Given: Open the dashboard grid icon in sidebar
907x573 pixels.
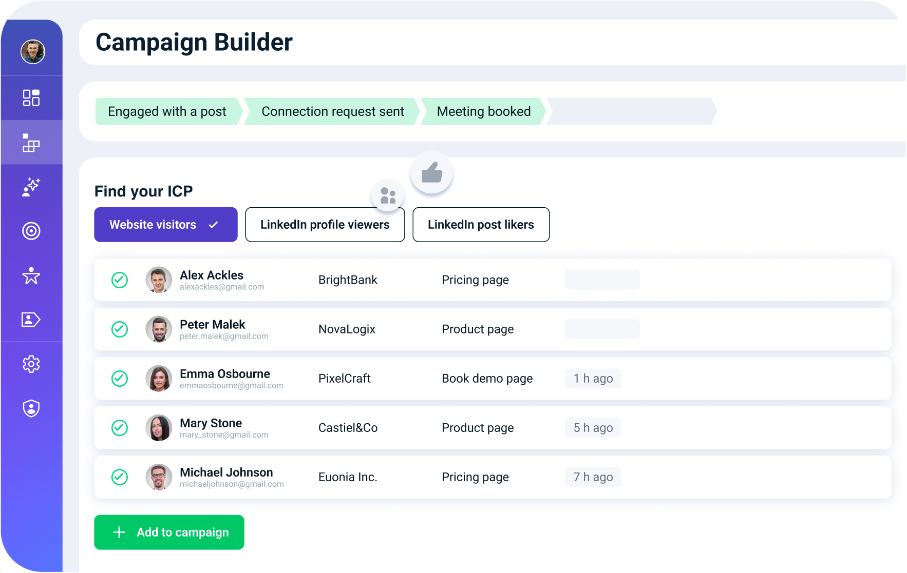Looking at the screenshot, I should click(31, 97).
